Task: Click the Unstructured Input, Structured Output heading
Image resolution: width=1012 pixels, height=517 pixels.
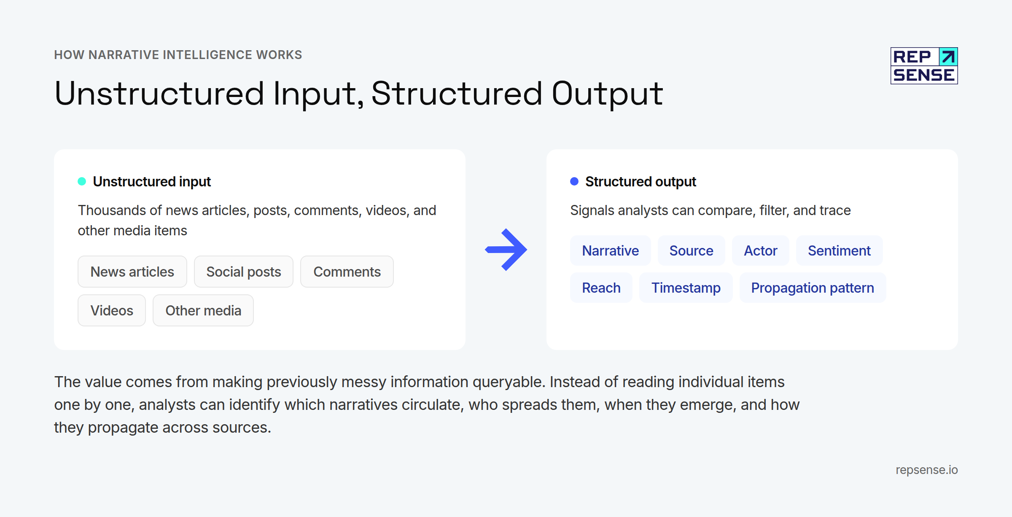Action: [359, 94]
